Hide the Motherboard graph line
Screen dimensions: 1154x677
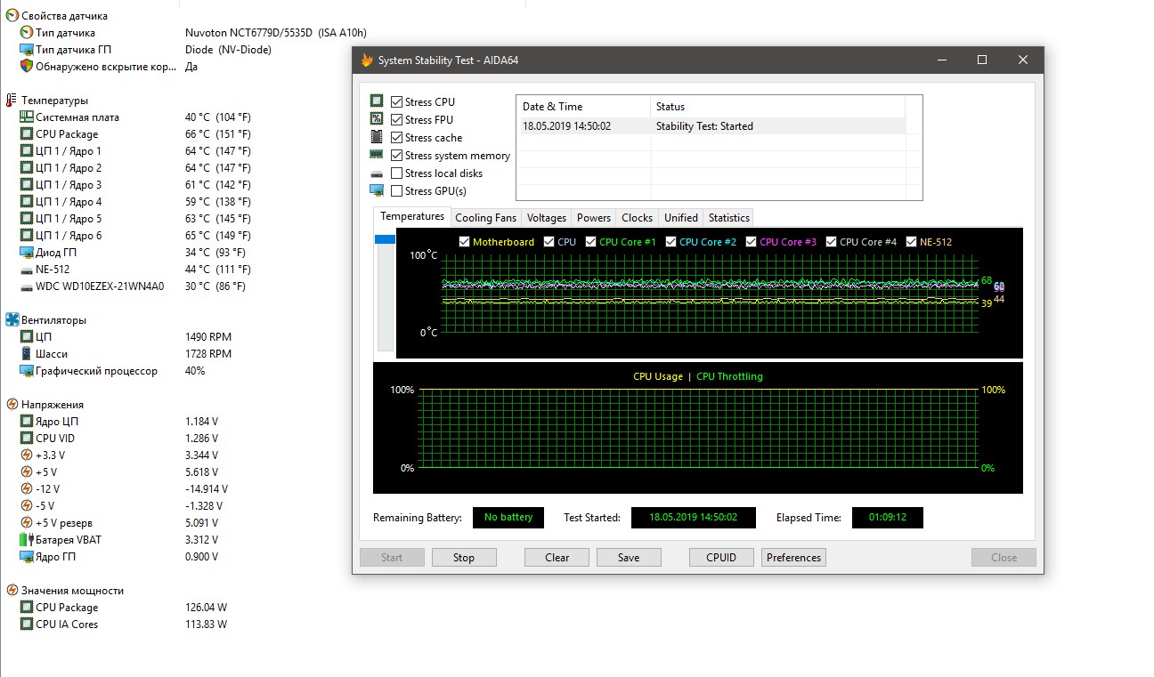coord(464,242)
